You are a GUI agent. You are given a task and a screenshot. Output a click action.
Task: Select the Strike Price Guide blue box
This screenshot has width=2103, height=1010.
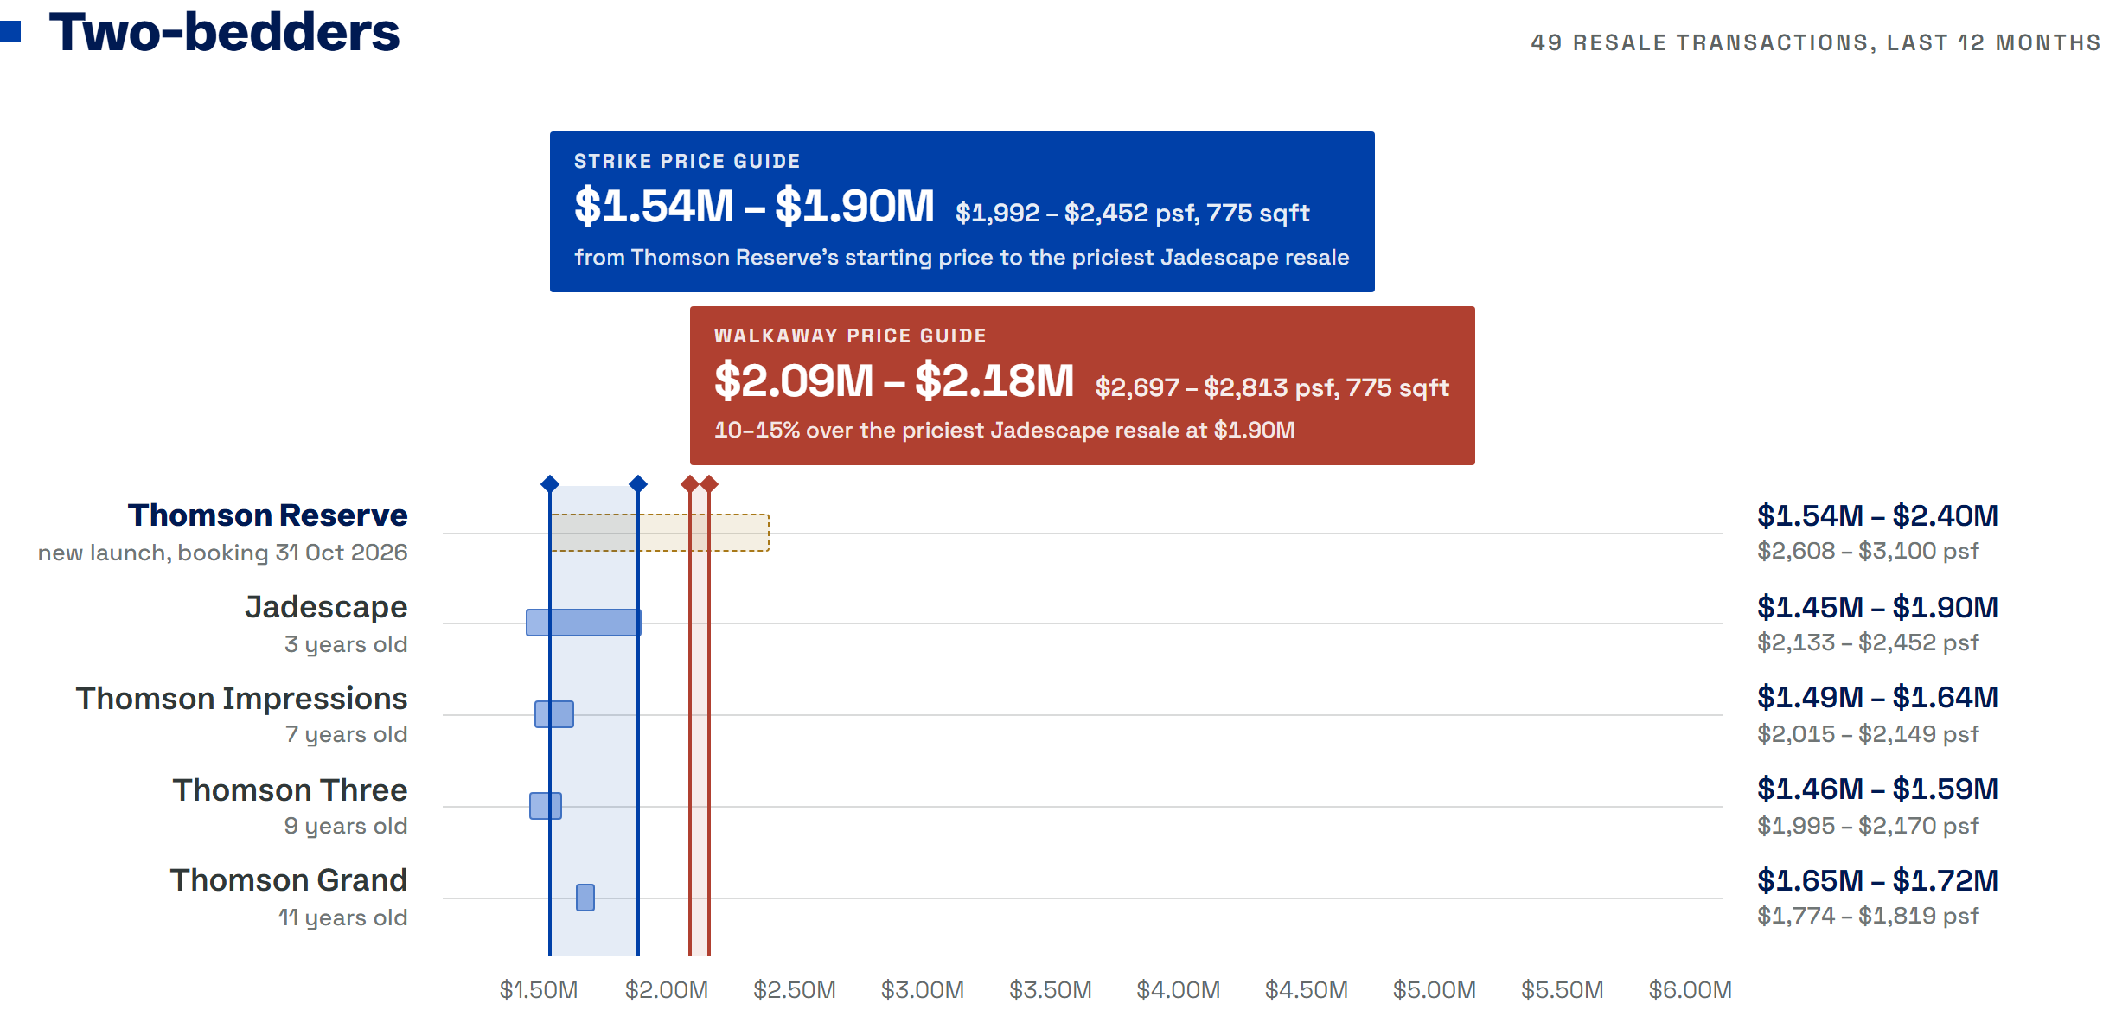point(962,212)
